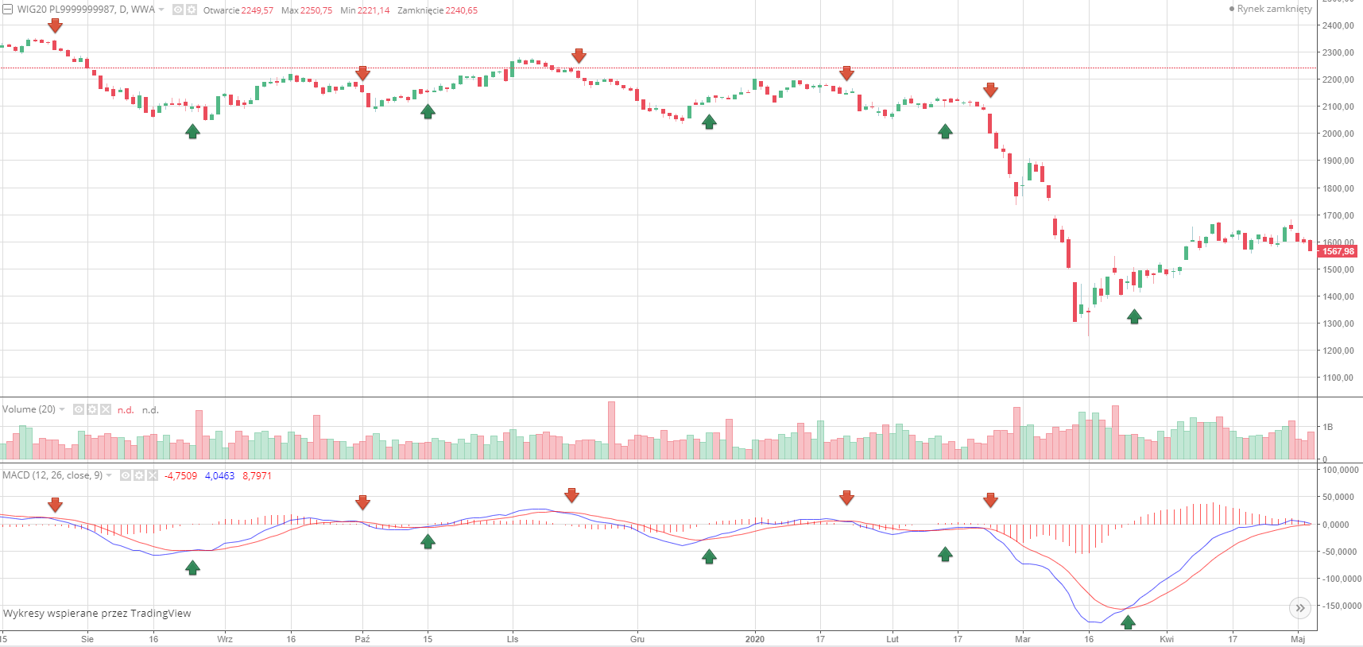
Task: Click the 1300,00 price axis label
Action: (1338, 323)
